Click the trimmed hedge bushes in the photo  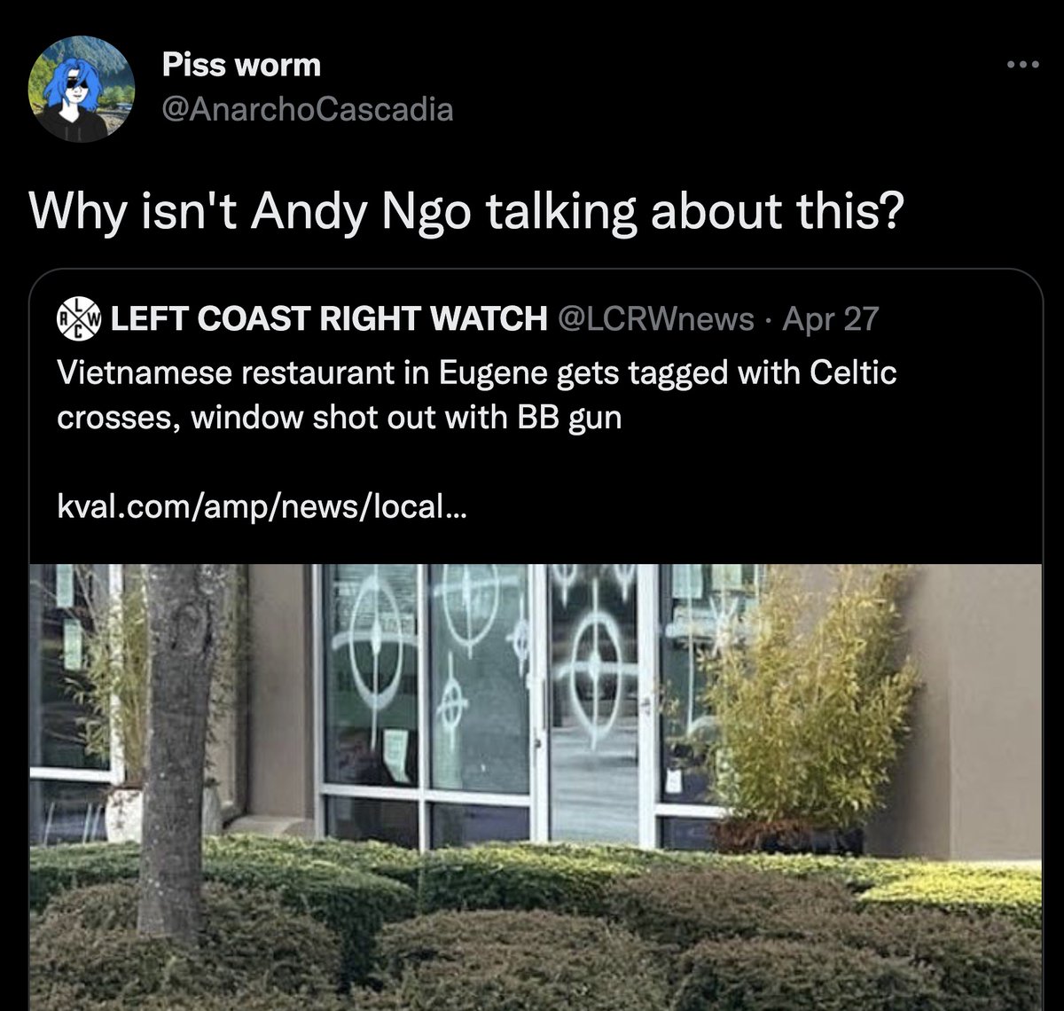[532, 922]
